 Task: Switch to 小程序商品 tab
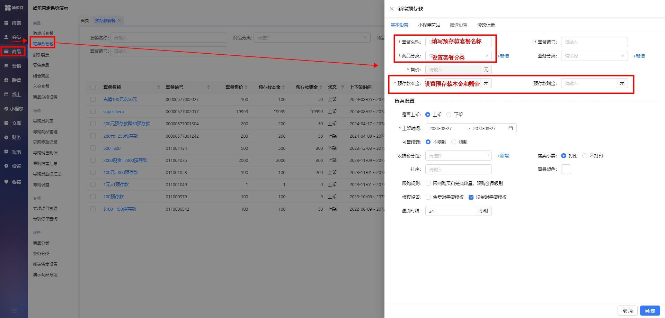(429, 25)
